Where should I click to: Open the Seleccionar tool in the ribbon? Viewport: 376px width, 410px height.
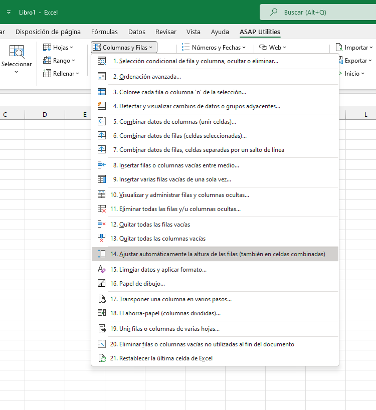click(x=17, y=59)
